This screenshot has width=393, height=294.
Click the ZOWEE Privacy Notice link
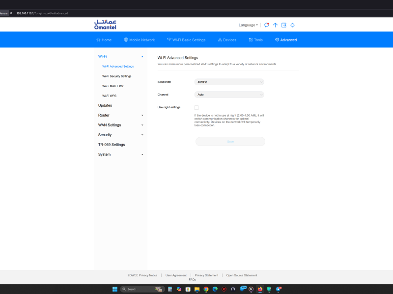tap(143, 275)
